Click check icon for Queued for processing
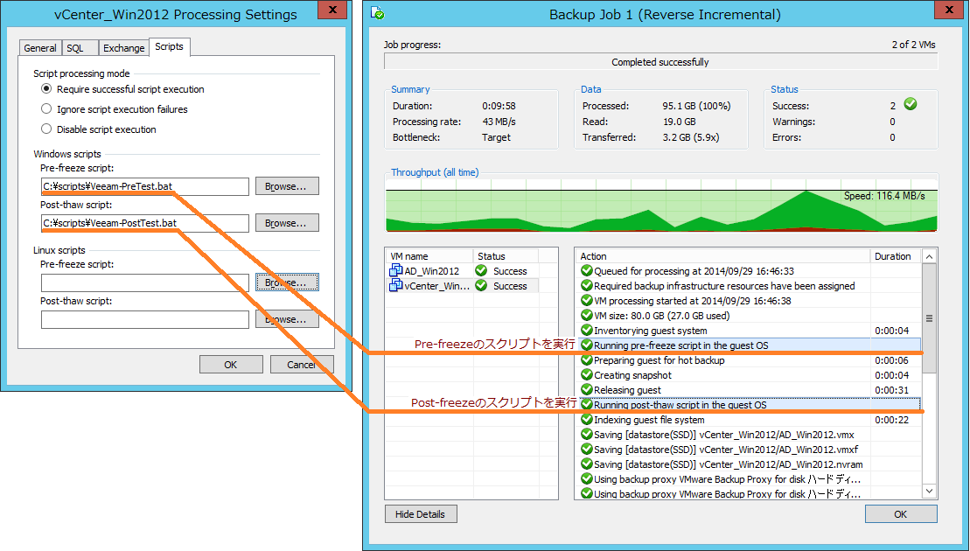The image size is (970, 551). click(586, 270)
